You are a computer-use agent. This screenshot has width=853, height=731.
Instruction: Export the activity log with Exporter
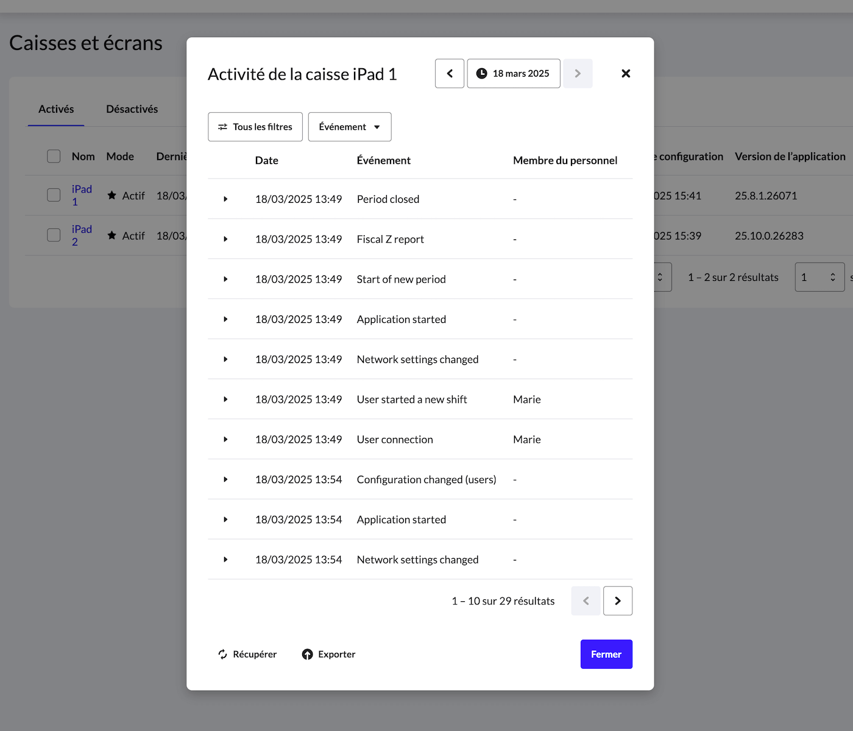[x=329, y=654]
